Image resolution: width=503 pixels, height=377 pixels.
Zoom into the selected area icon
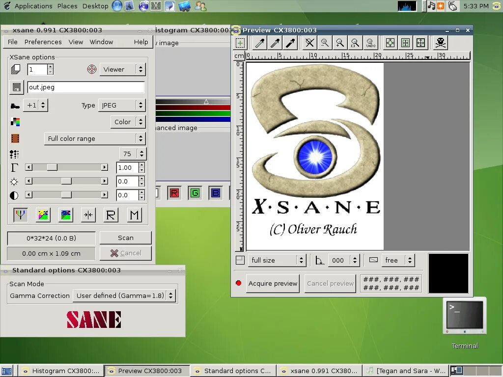tap(355, 43)
